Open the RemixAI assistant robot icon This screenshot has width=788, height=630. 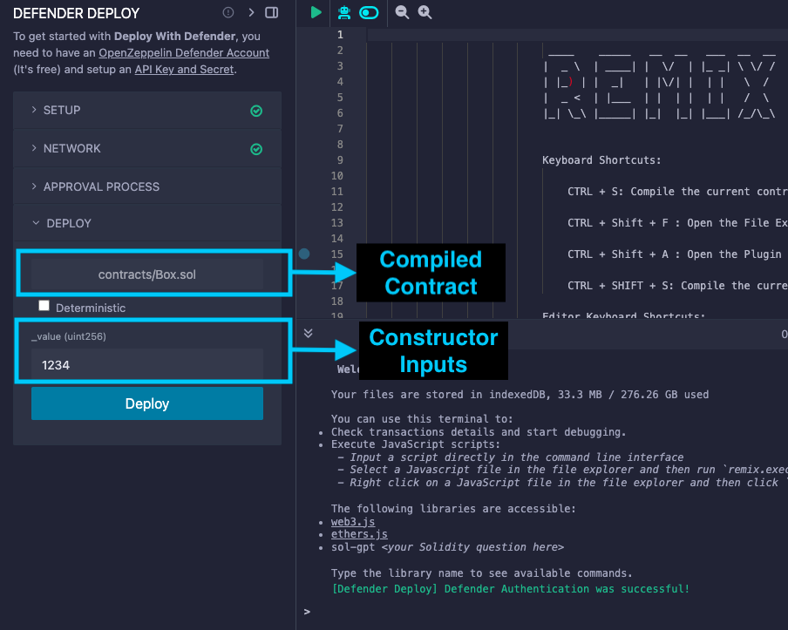344,12
